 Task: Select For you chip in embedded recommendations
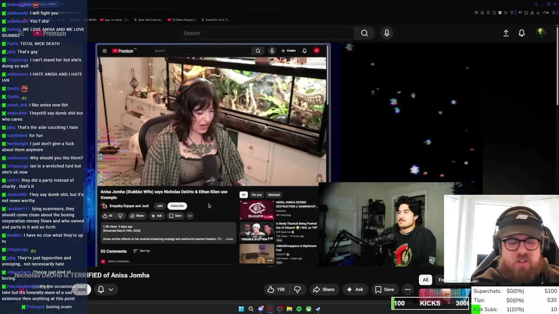256,195
